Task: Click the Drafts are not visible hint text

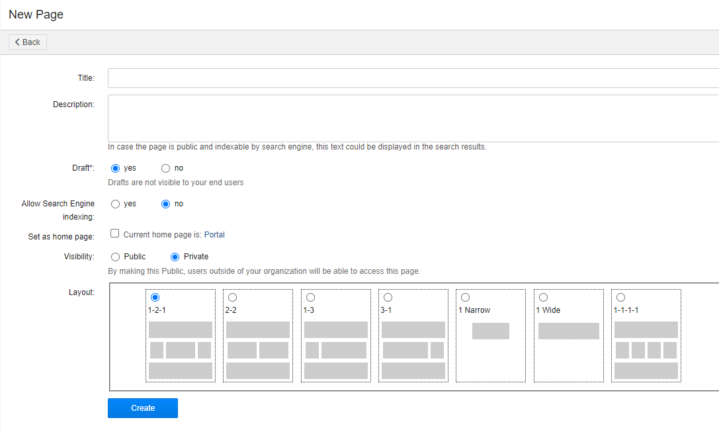Action: [176, 183]
